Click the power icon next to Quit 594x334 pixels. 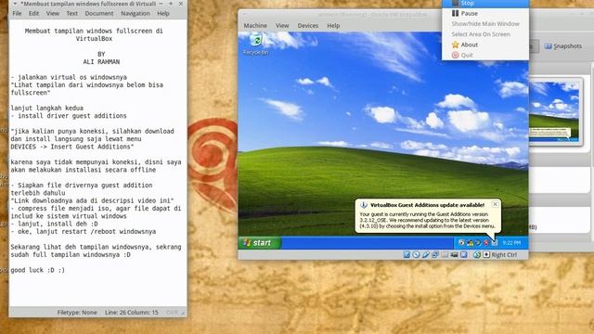click(x=455, y=56)
